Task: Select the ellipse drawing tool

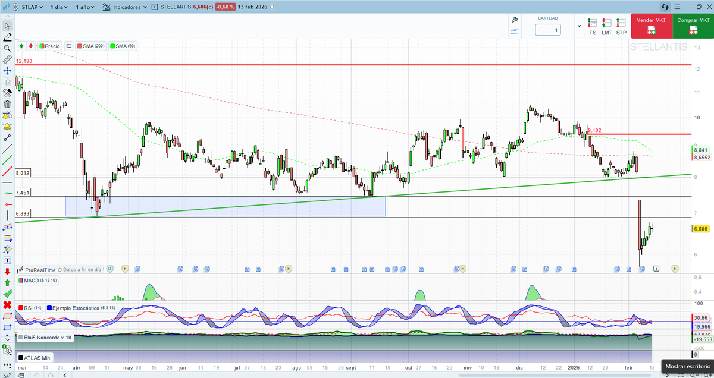Action: pyautogui.click(x=7, y=316)
